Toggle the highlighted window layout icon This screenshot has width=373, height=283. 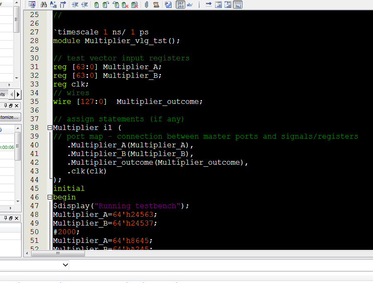237,5
